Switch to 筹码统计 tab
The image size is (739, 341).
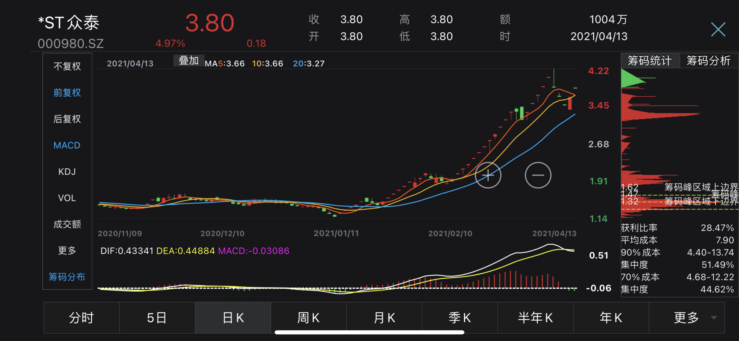pos(650,61)
